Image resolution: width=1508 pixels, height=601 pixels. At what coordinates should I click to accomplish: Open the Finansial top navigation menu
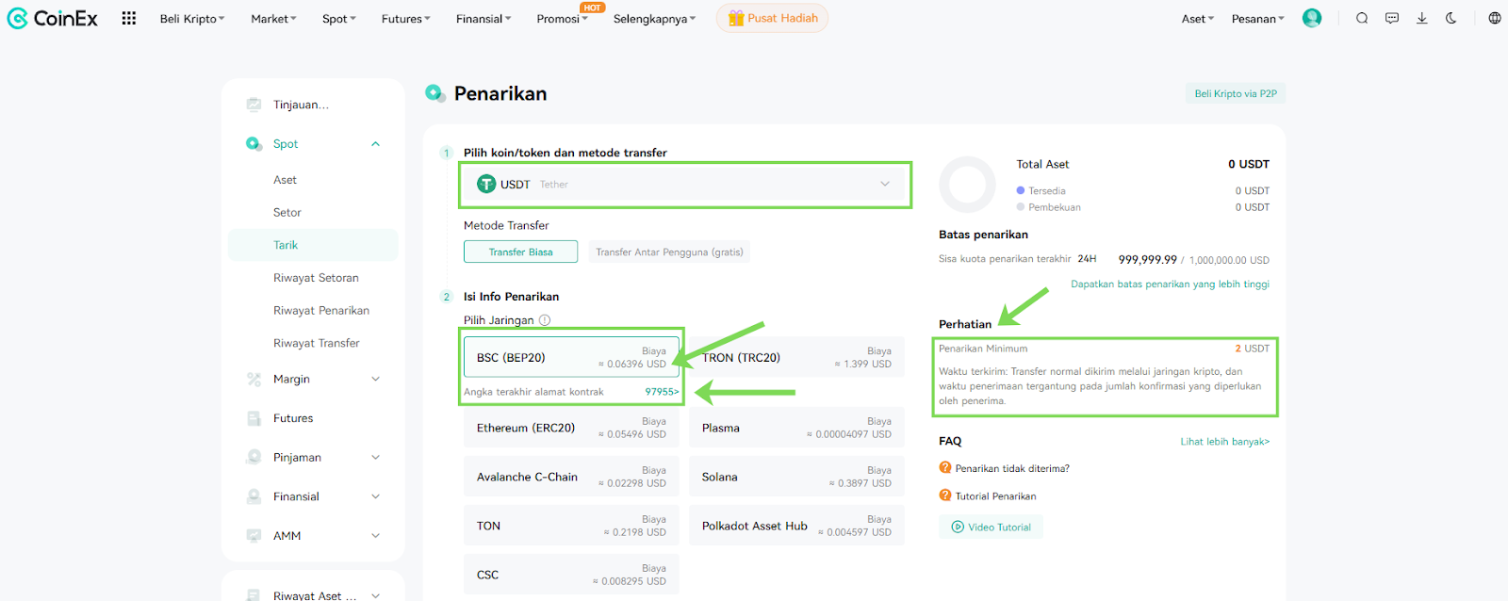click(484, 19)
